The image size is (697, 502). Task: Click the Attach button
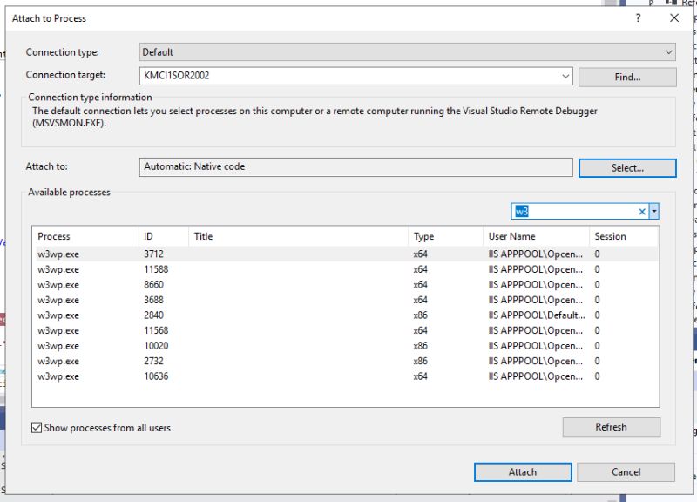[523, 471]
